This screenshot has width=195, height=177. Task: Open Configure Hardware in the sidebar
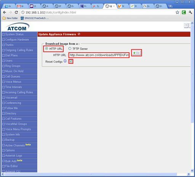point(19,40)
